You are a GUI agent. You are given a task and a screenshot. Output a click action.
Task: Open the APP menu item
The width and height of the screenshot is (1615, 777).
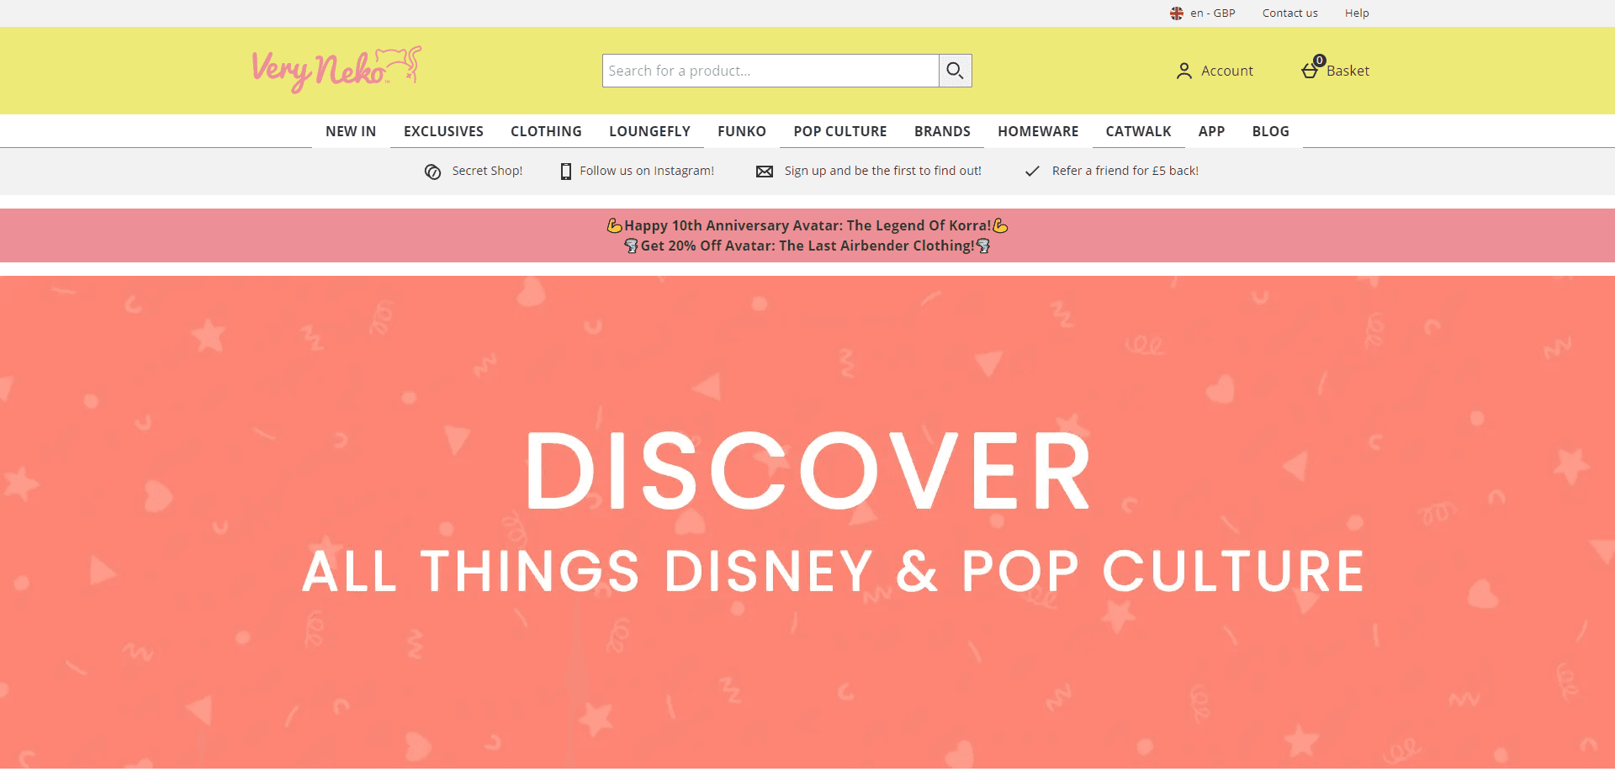[x=1211, y=131]
